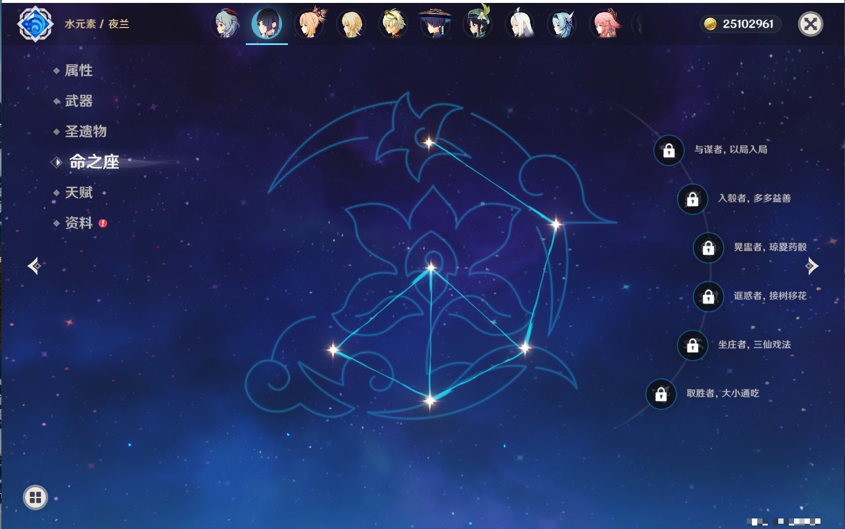Image resolution: width=845 pixels, height=529 pixels.
Task: Open locked constellation 晃盅者,琼畟药骰
Action: 709,248
